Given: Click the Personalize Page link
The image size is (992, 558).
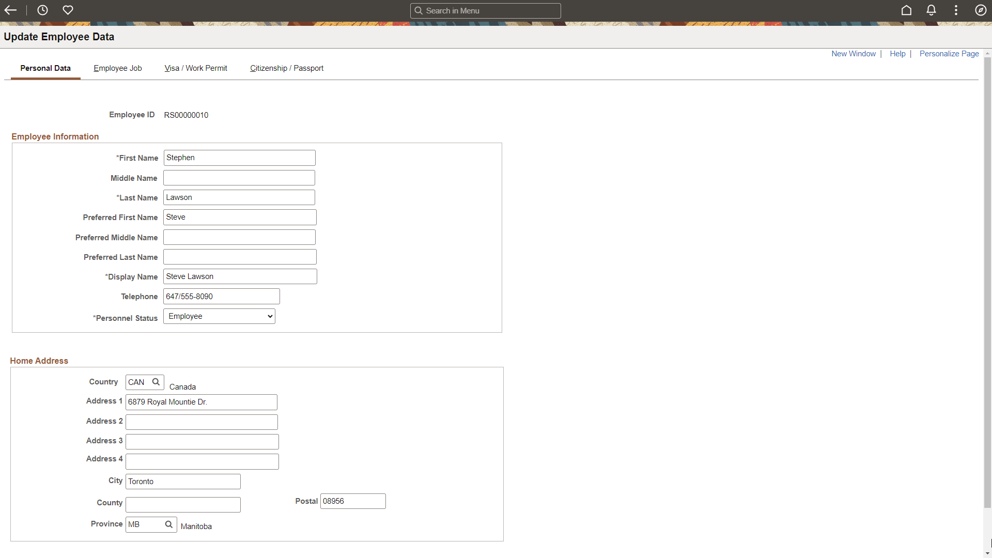Looking at the screenshot, I should pos(949,53).
